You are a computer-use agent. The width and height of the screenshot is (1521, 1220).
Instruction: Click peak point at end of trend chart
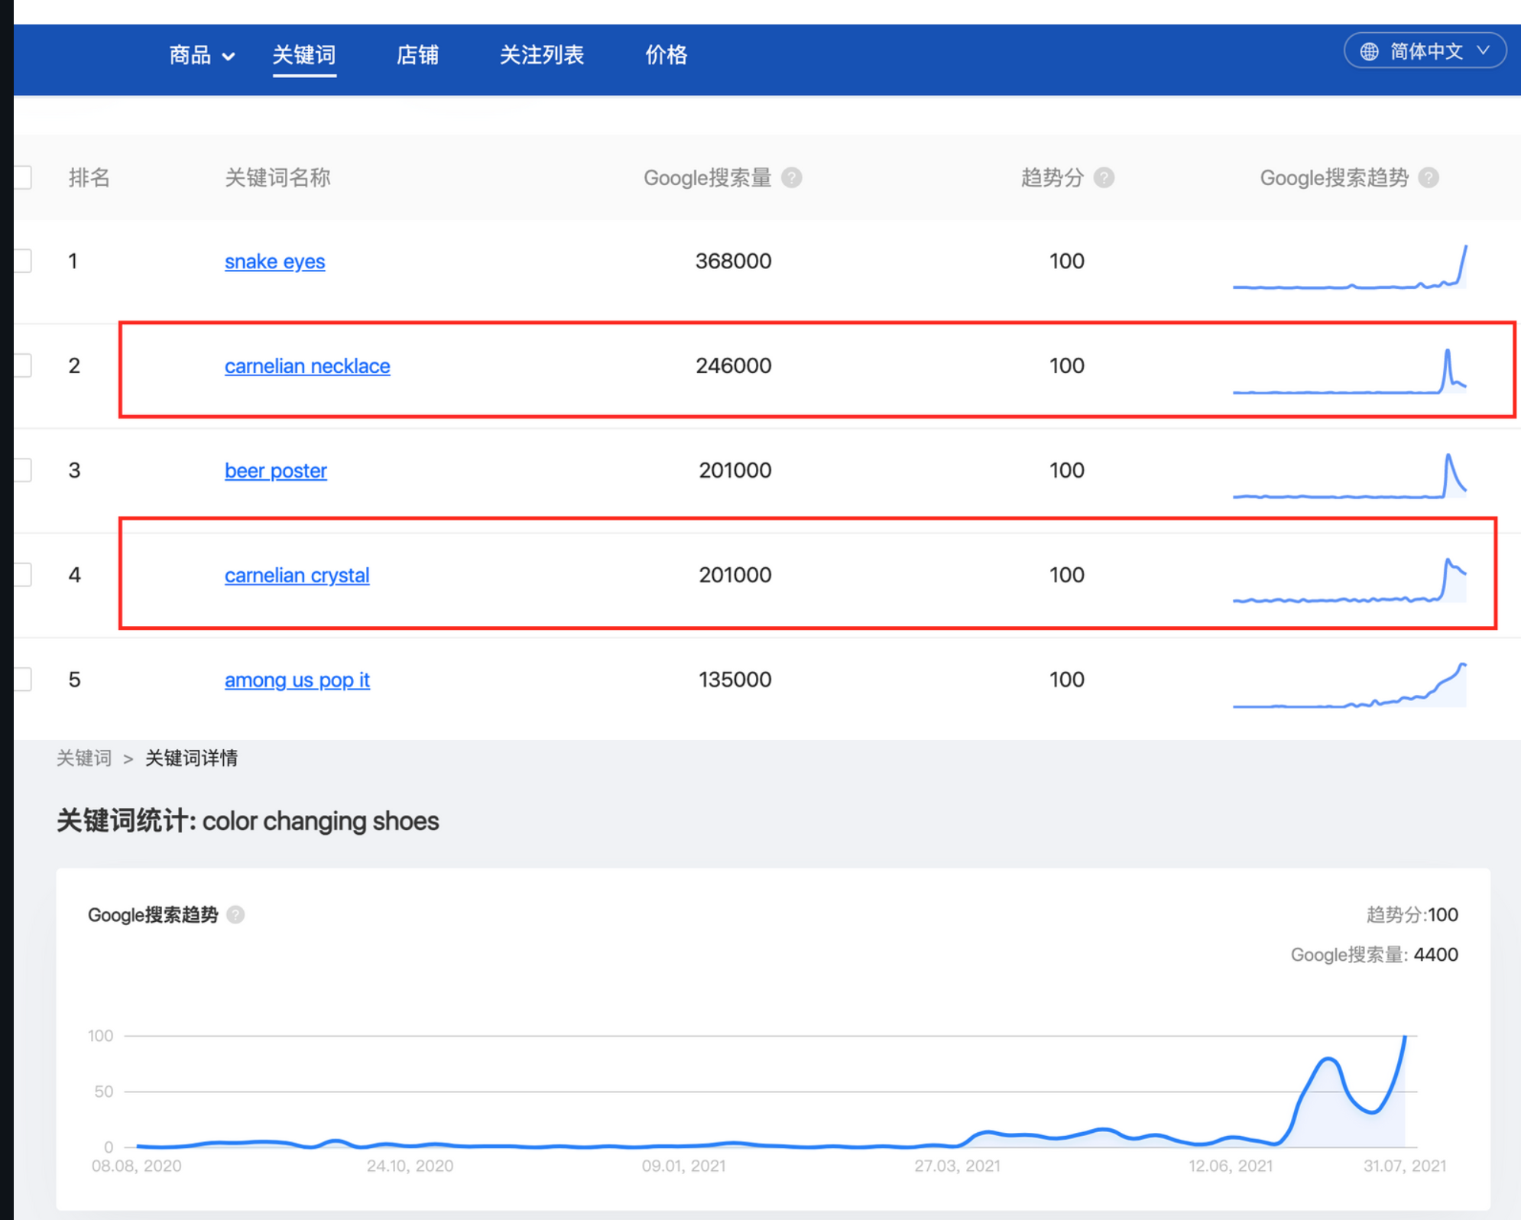1405,1037
